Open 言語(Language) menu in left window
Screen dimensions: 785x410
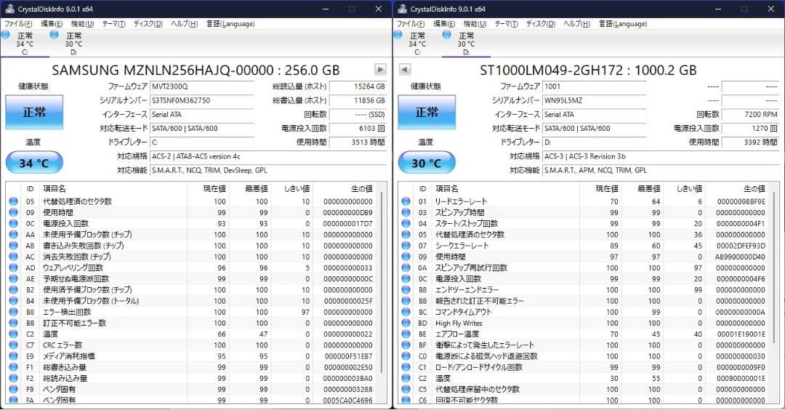tap(230, 24)
